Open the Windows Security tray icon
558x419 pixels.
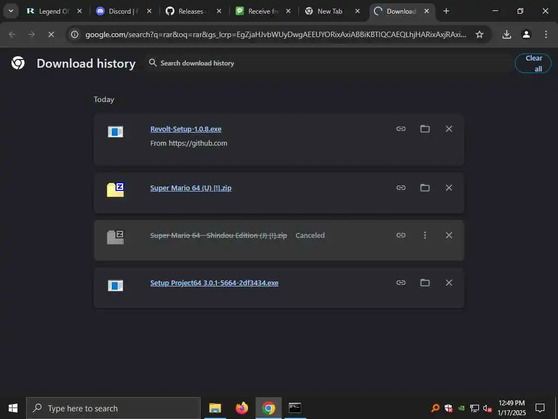click(x=448, y=408)
